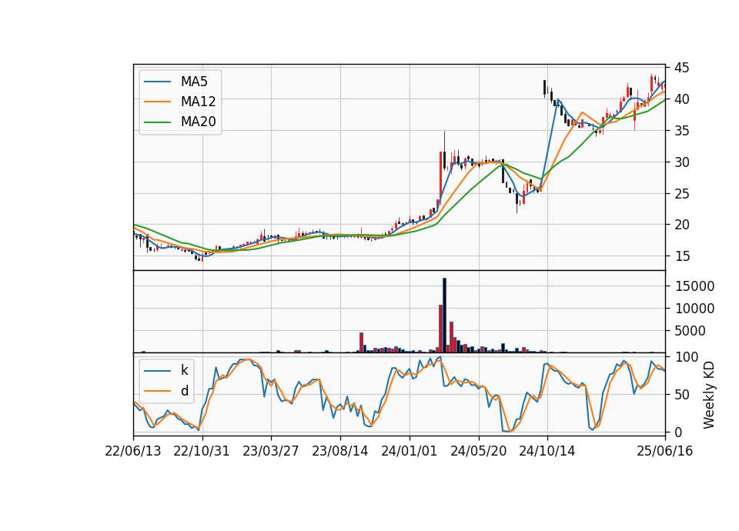Click the 24/10/14 date tick label

(x=547, y=451)
